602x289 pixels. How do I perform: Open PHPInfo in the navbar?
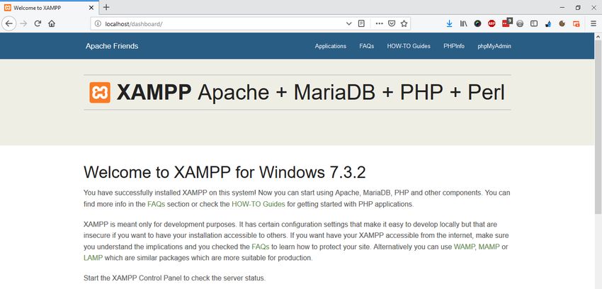pos(454,46)
